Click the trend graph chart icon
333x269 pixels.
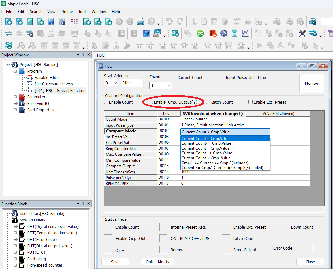click(245, 33)
